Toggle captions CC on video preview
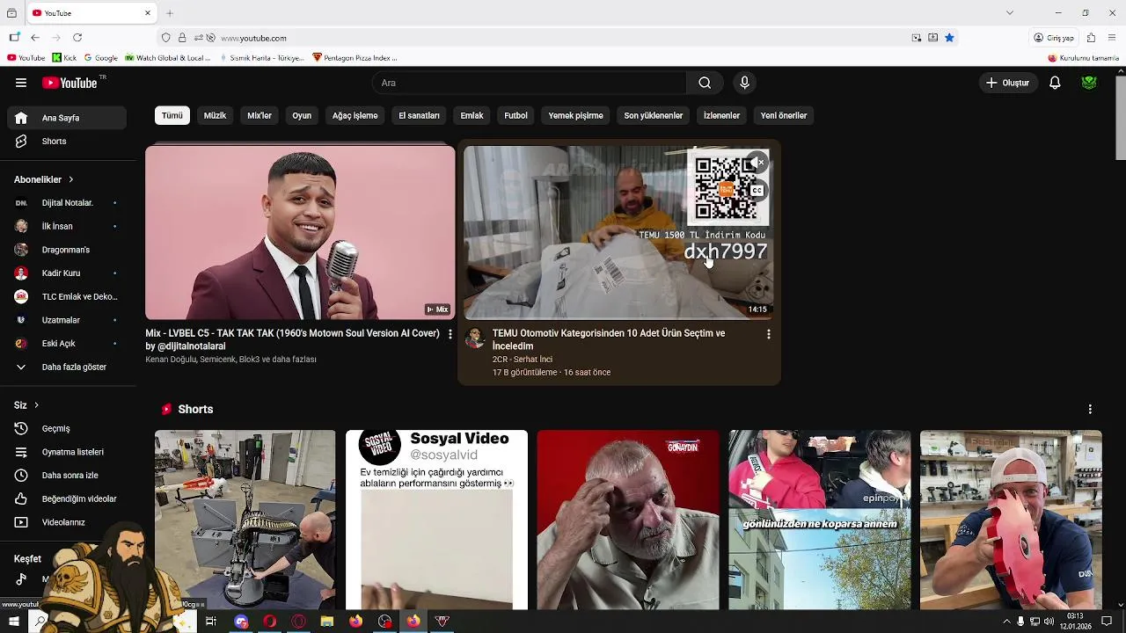 (x=757, y=191)
